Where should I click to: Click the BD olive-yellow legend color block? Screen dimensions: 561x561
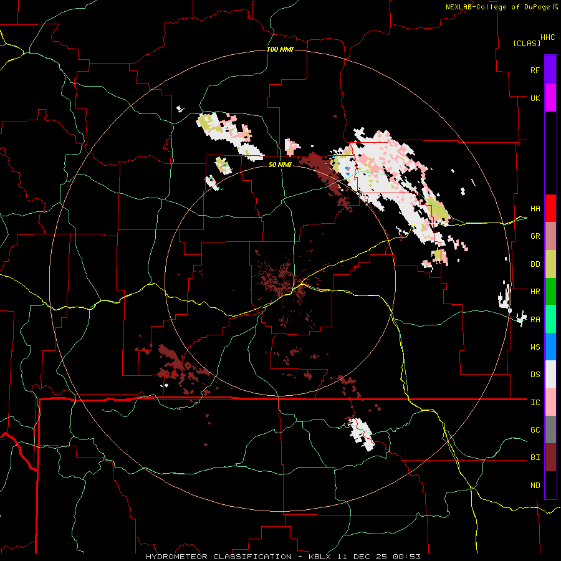click(x=550, y=264)
